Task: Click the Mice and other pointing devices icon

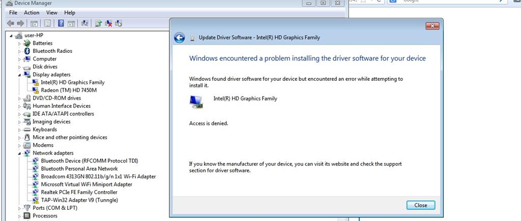Action: pyautogui.click(x=27, y=137)
